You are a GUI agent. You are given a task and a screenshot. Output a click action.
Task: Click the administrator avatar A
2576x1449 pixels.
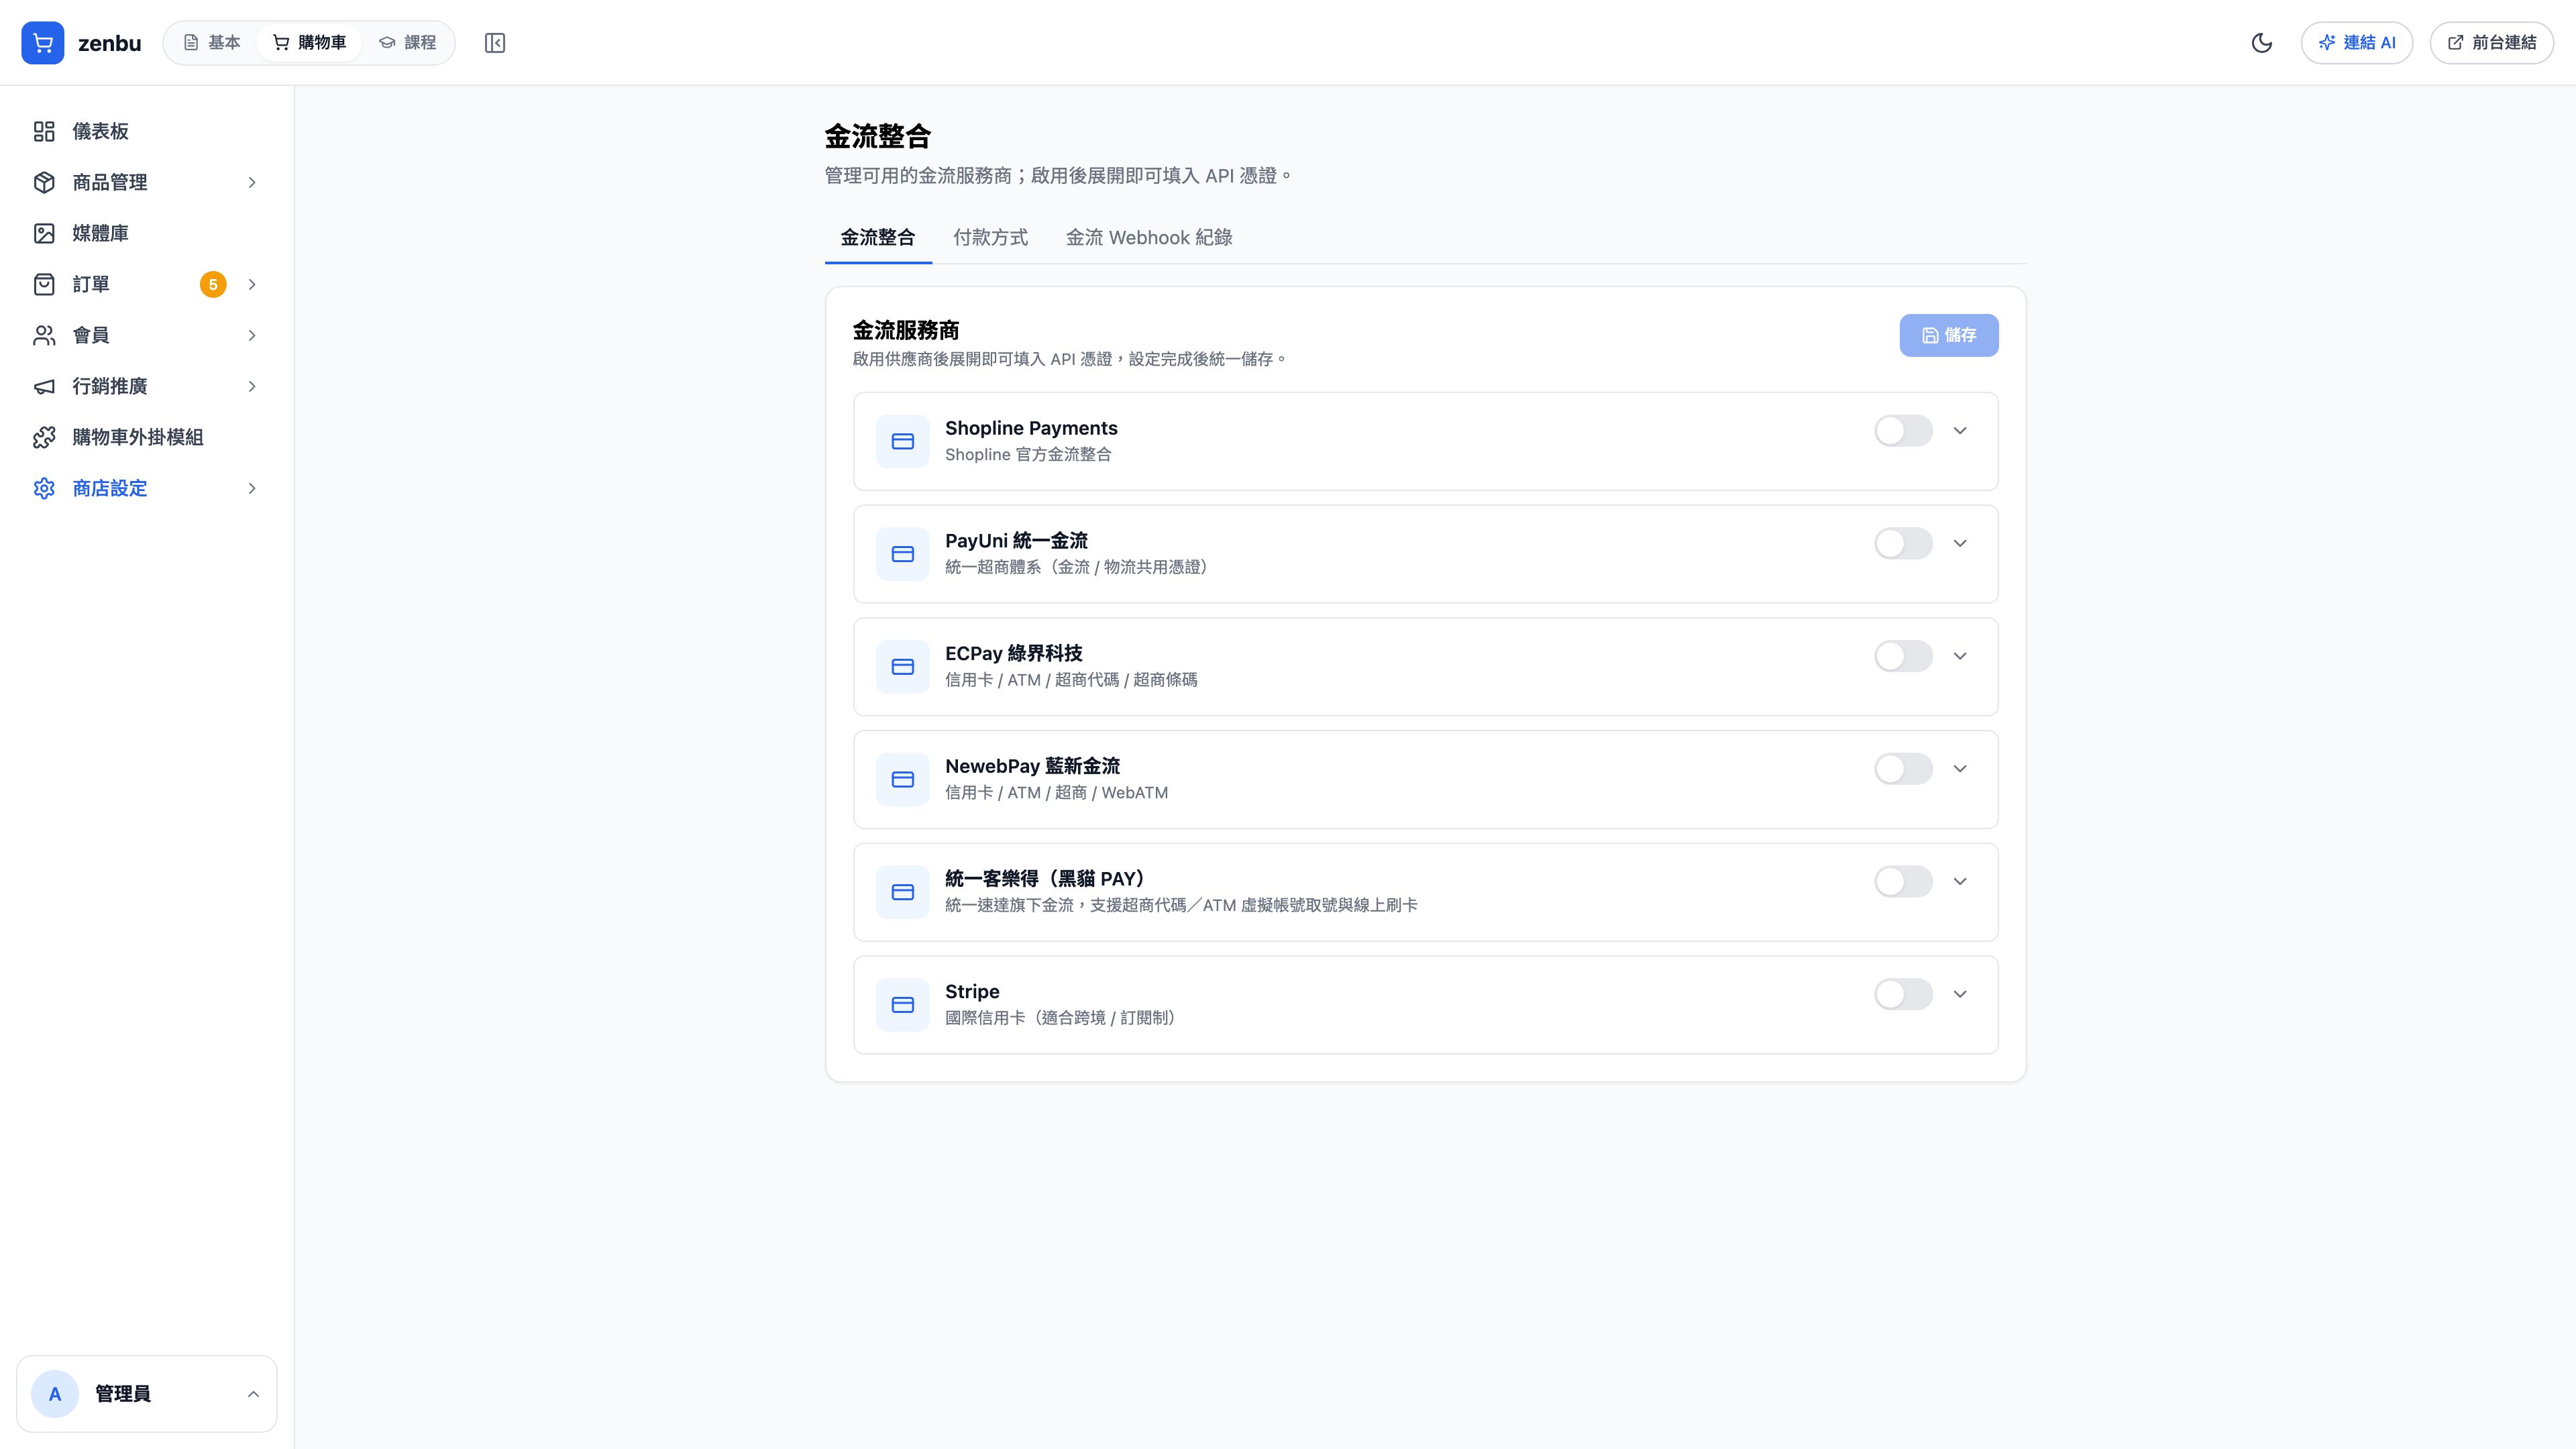pos(55,1394)
